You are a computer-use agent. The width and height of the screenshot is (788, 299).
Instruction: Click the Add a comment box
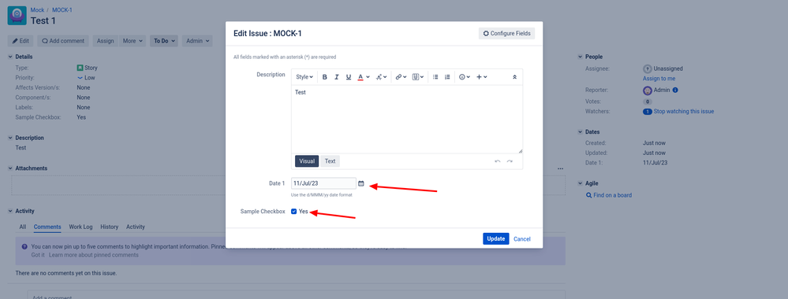tap(297, 294)
